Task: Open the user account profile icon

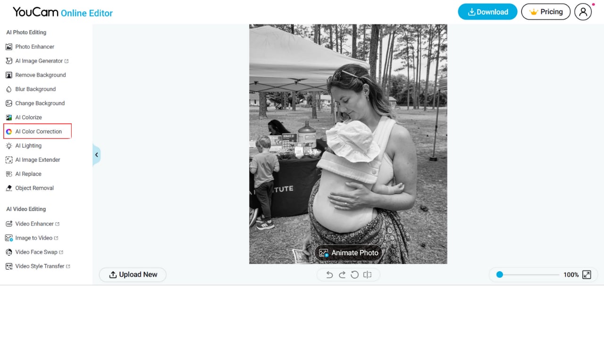Action: (x=583, y=12)
